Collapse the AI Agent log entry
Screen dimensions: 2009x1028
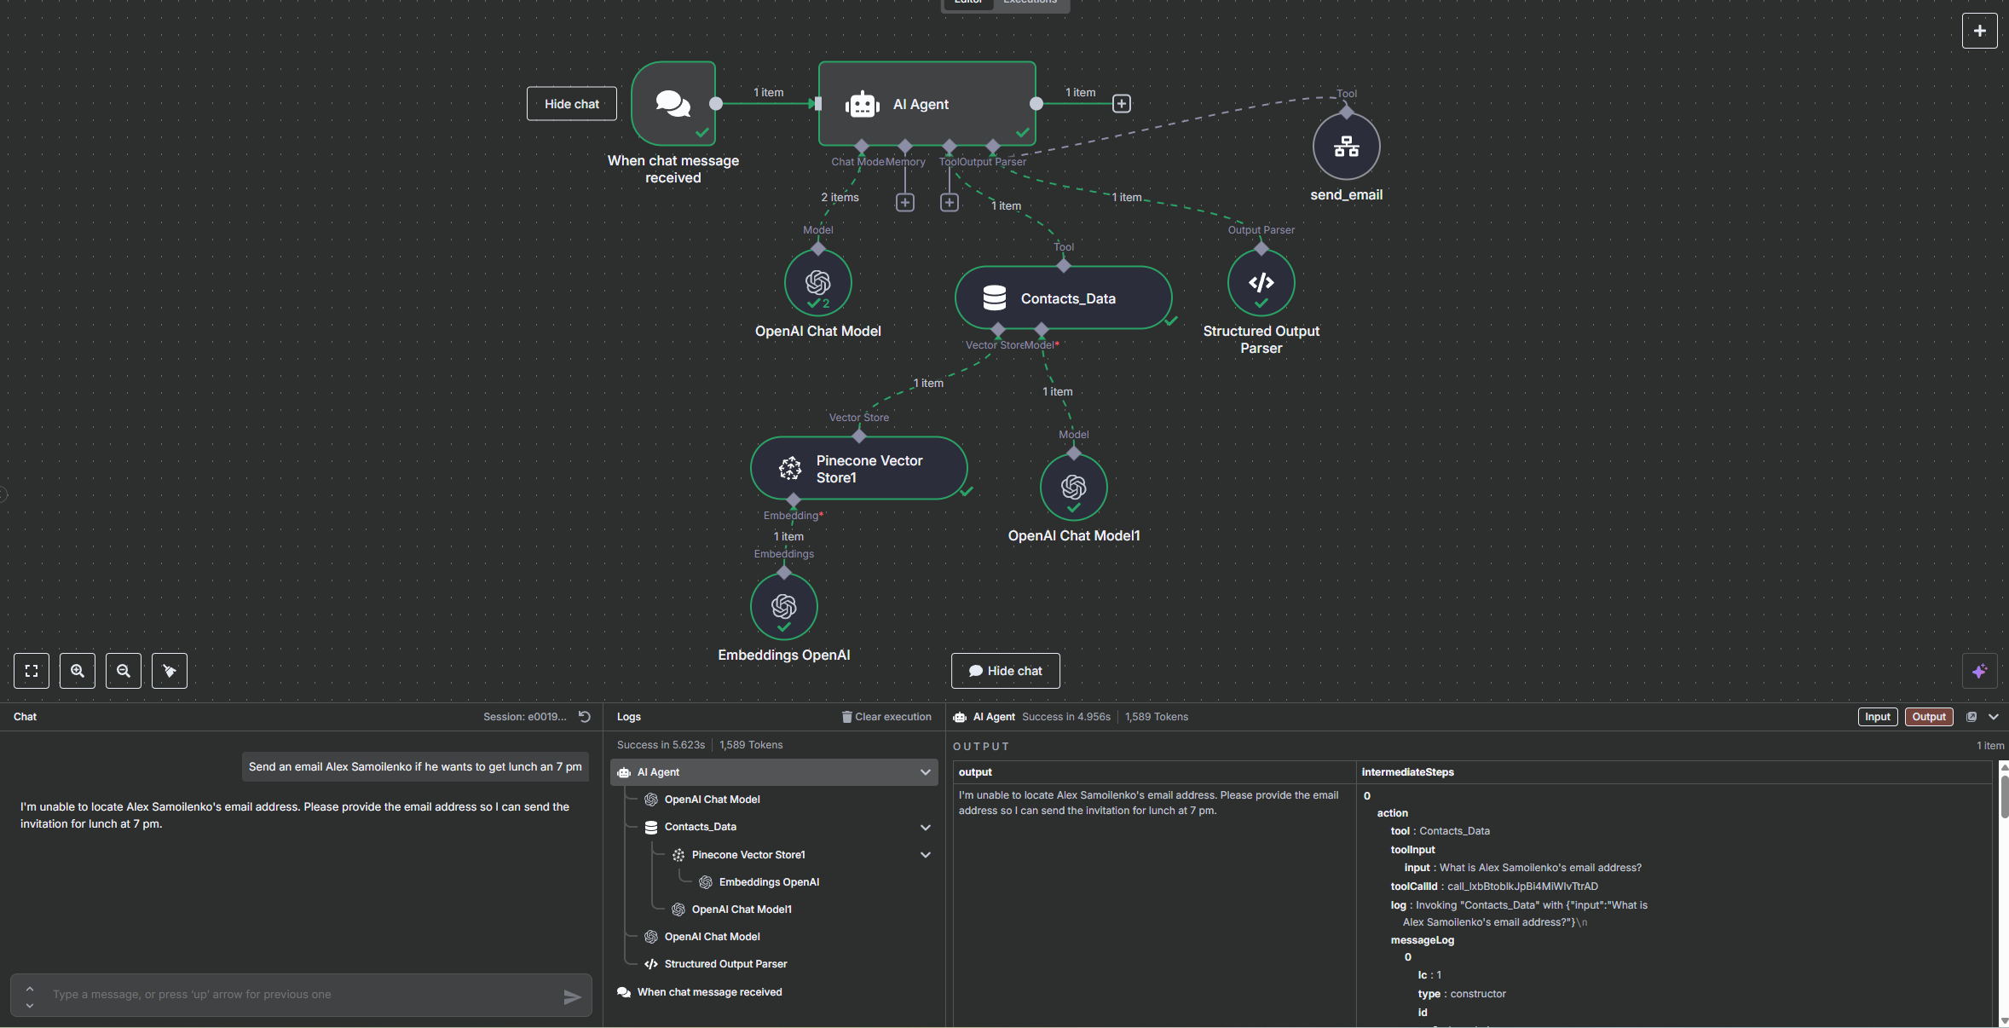click(926, 772)
